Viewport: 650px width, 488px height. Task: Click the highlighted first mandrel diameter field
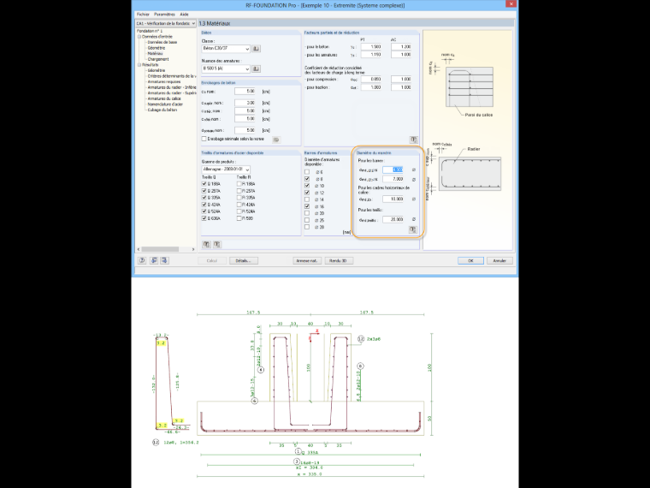pos(393,170)
